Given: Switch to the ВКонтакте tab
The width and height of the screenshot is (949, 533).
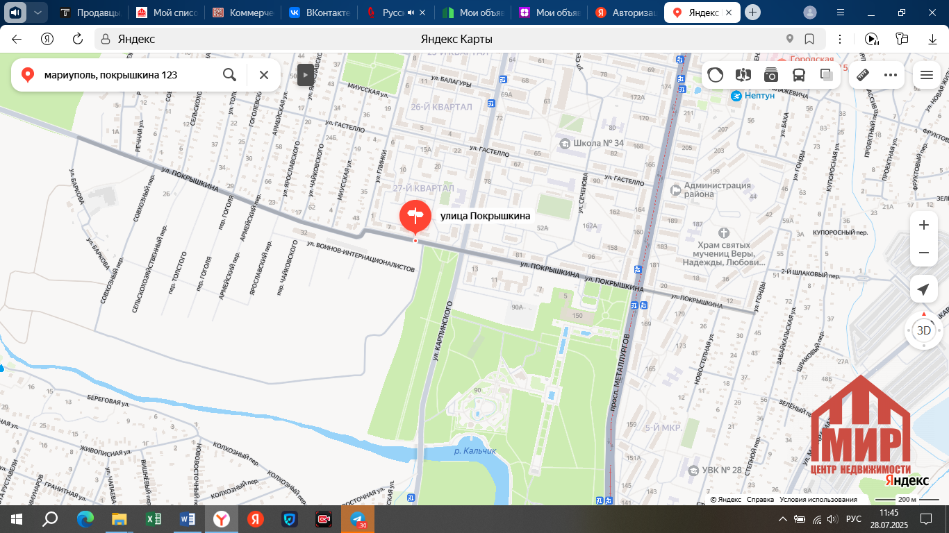Looking at the screenshot, I should 319,12.
